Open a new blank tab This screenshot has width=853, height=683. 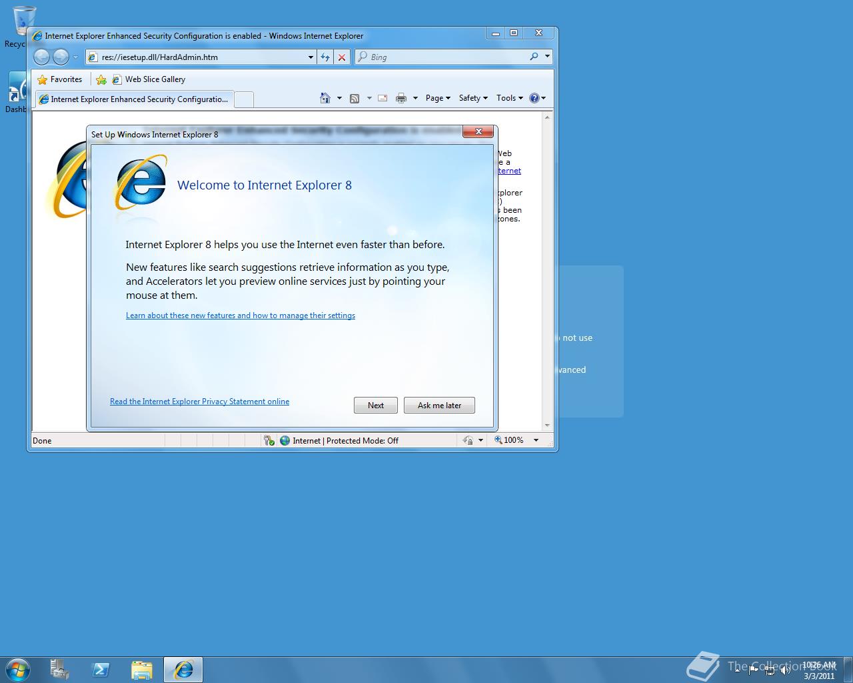coord(244,99)
